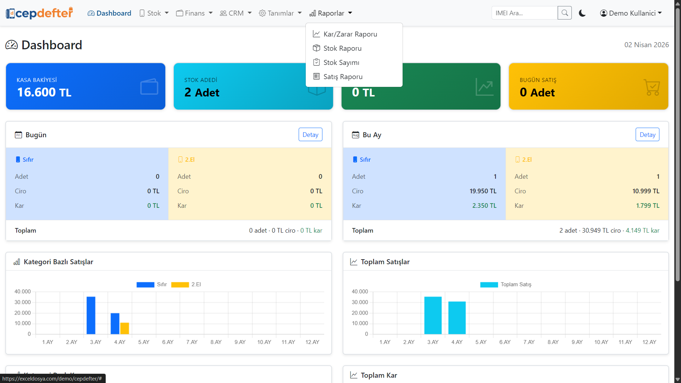
Task: Toggle Sıfır series in category chart legend
Action: click(x=145, y=284)
